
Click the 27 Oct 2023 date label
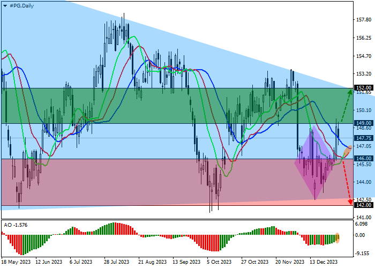254,262
